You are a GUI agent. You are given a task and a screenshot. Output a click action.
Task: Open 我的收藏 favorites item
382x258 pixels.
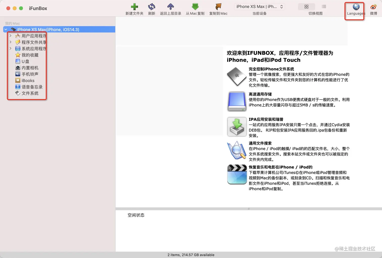[x=30, y=55]
